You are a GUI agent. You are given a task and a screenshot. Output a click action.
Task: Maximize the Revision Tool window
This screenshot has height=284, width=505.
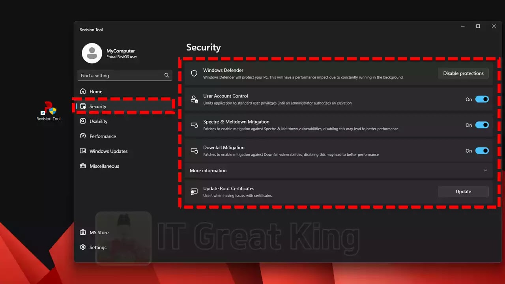tap(478, 26)
